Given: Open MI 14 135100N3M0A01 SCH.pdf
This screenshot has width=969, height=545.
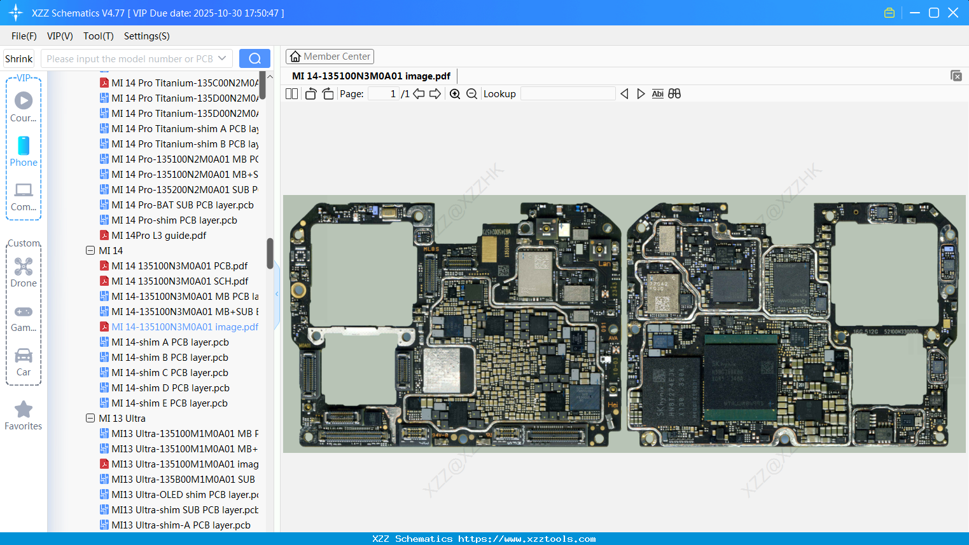Looking at the screenshot, I should (180, 281).
